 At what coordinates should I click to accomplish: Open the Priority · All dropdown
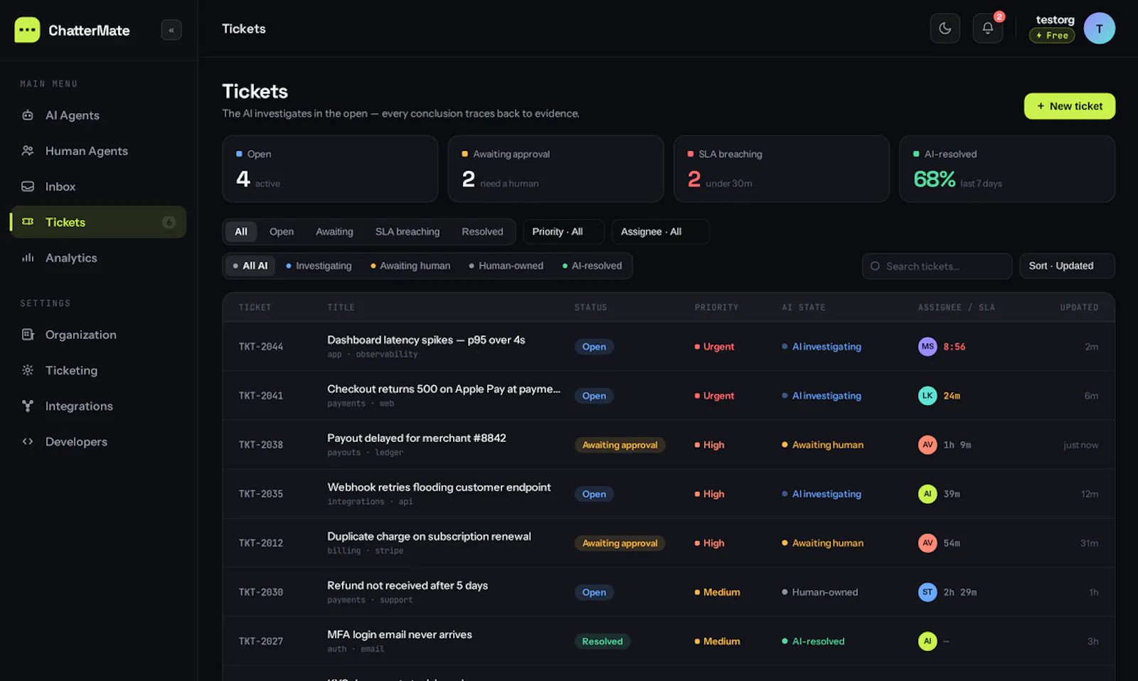563,232
